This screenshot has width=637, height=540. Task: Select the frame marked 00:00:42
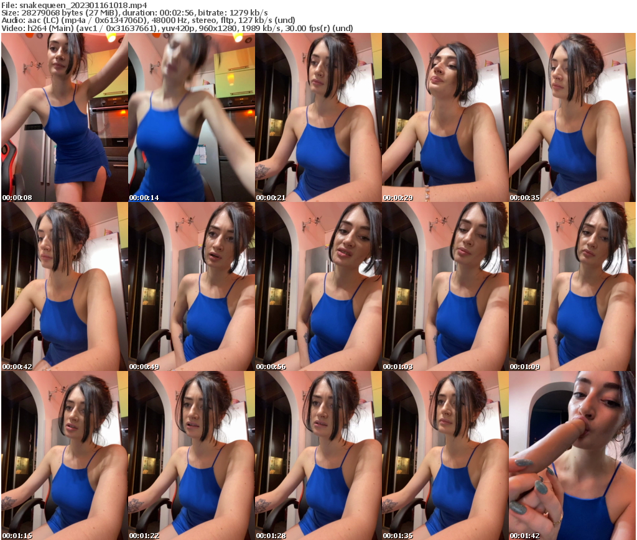click(63, 286)
